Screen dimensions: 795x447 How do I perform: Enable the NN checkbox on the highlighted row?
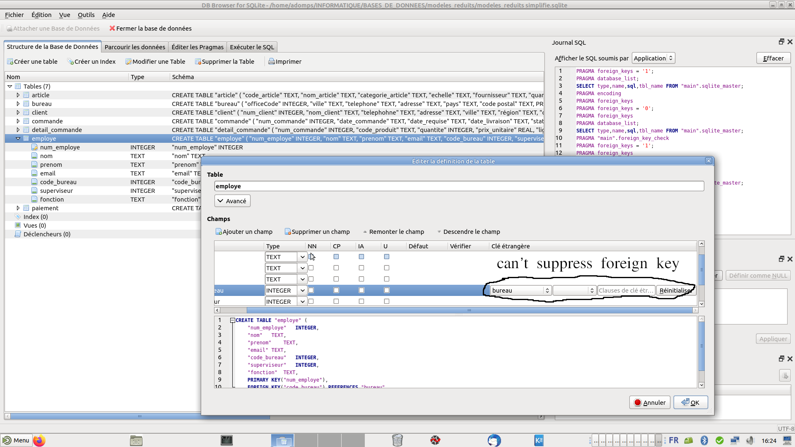click(x=311, y=290)
